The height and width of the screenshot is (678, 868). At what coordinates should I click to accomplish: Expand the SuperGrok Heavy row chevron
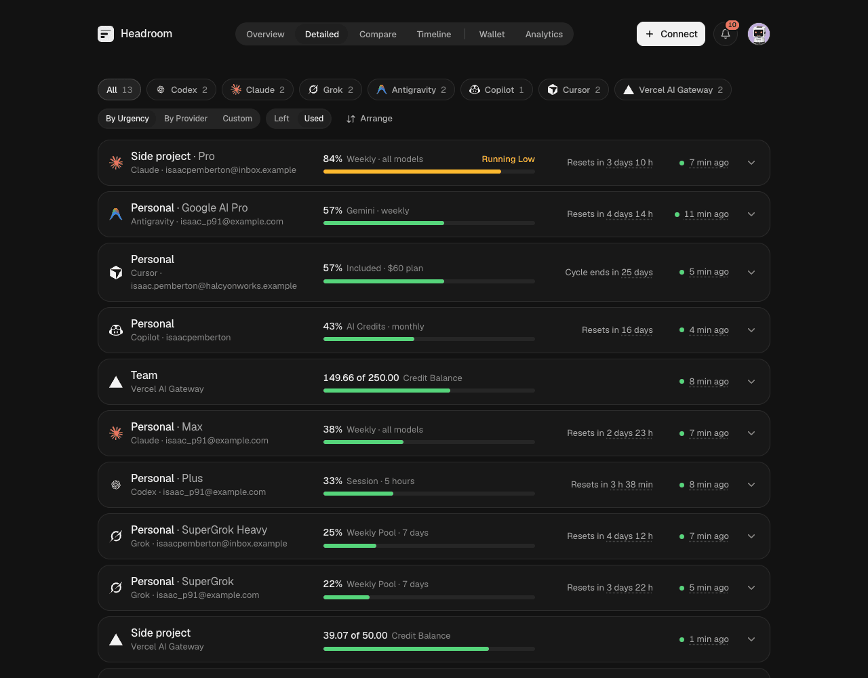[x=751, y=536]
